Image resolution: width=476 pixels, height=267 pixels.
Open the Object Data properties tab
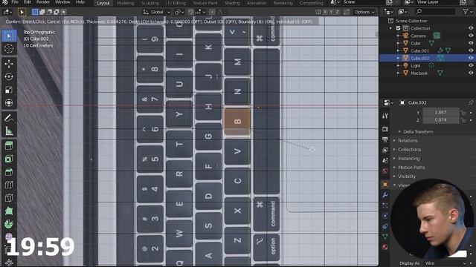click(x=385, y=237)
